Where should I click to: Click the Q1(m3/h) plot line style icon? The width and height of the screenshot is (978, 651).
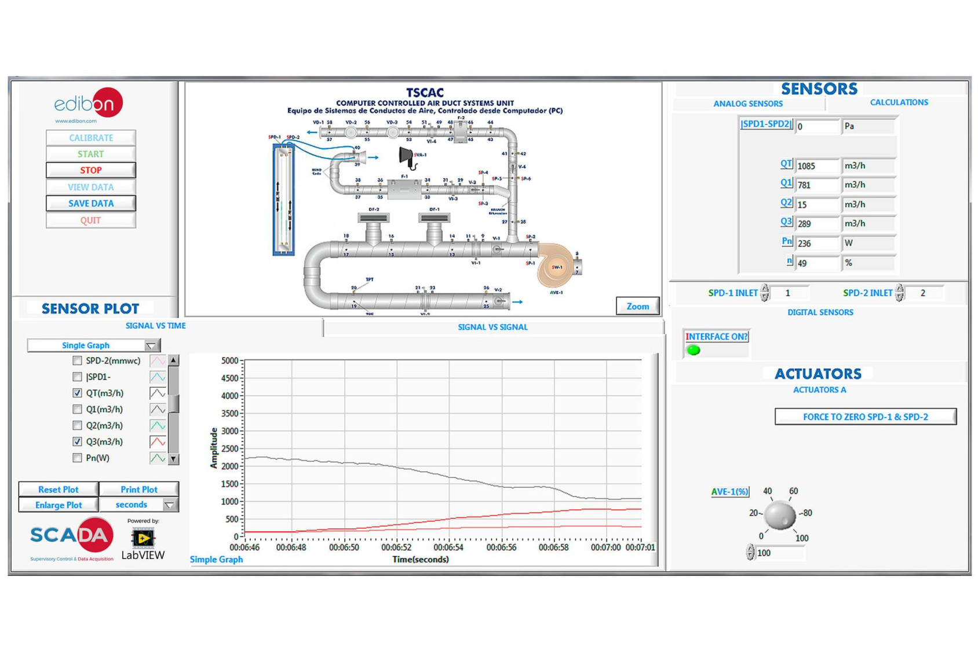tap(158, 409)
